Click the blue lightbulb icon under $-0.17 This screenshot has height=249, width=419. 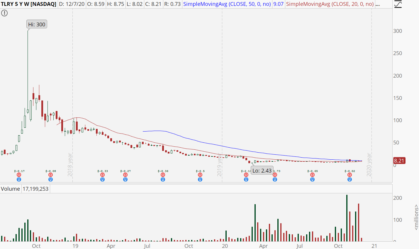point(19,179)
